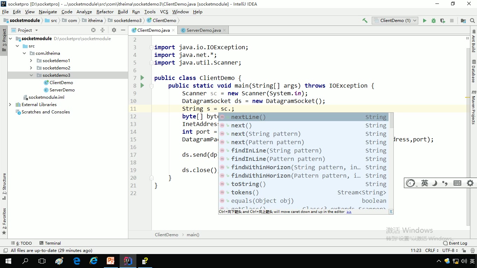This screenshot has width=477, height=268.
Task: Open Internet Explorer from the taskbar
Action: 94,261
